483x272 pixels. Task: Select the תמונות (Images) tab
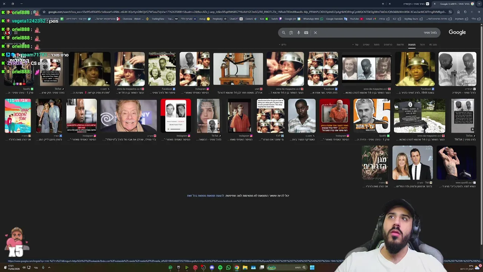pyautogui.click(x=412, y=45)
